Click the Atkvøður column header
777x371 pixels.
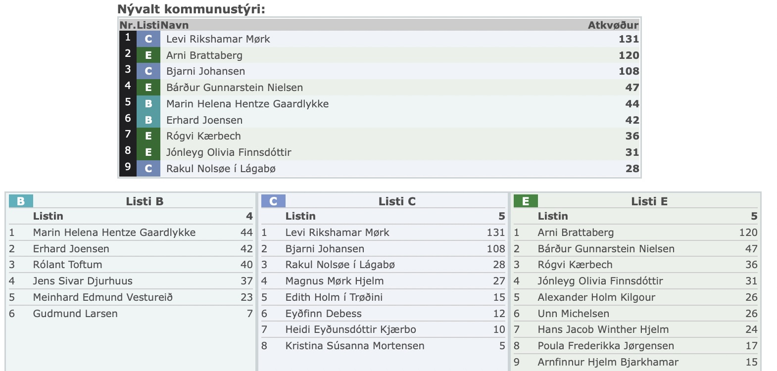(x=613, y=25)
